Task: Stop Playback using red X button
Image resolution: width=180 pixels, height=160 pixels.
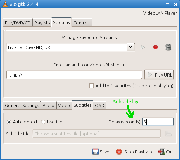Action: click(x=134, y=152)
